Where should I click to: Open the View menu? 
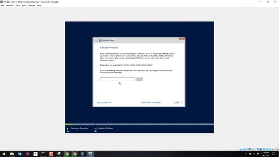coord(17,6)
